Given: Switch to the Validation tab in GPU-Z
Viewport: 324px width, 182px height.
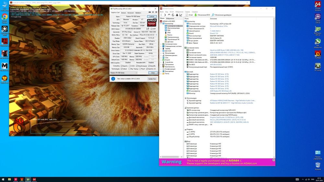Looking at the screenshot, I should [138, 13].
